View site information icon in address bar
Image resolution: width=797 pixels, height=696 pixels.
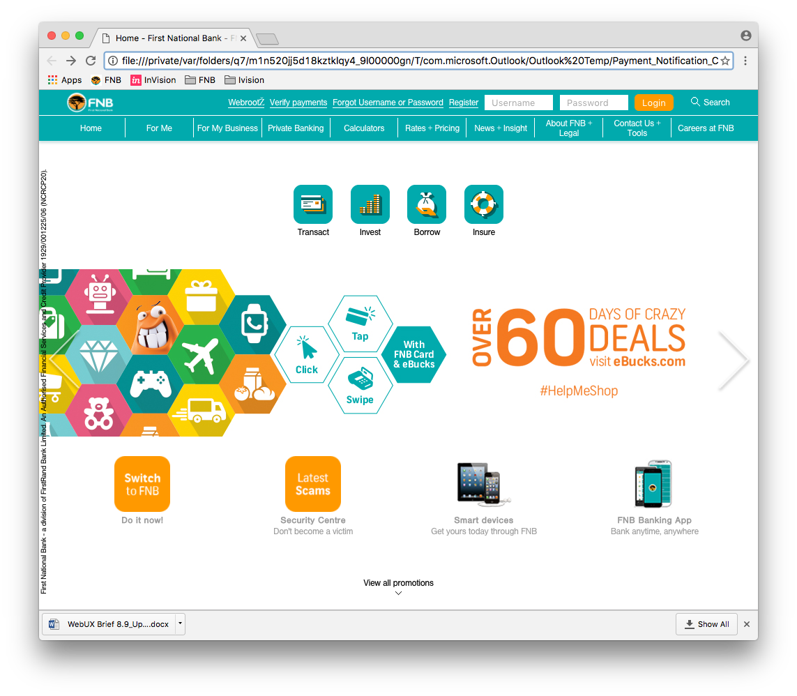(x=113, y=61)
